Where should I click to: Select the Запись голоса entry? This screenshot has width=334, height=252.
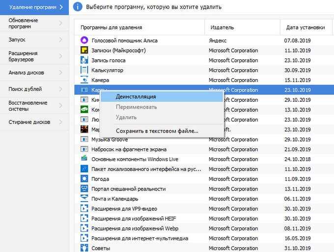pos(204,60)
